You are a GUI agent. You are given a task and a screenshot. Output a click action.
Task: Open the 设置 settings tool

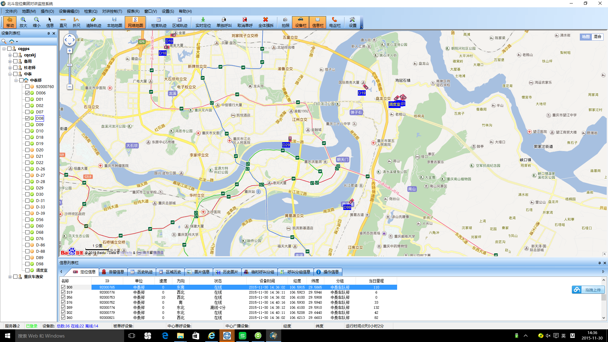pos(352,22)
